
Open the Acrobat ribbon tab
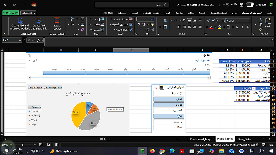coord(108,13)
